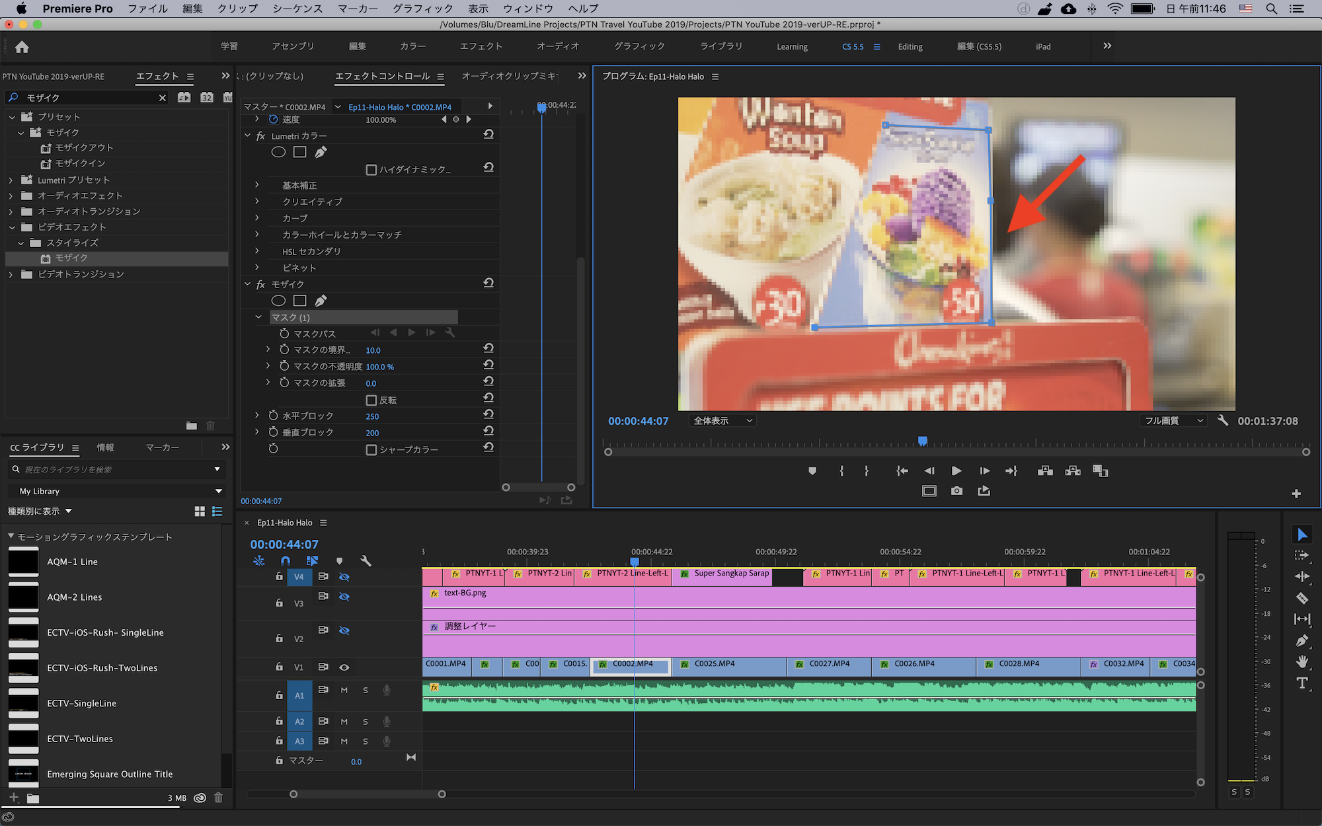1322x826 pixels.
Task: Select the Hand tool
Action: [1302, 661]
